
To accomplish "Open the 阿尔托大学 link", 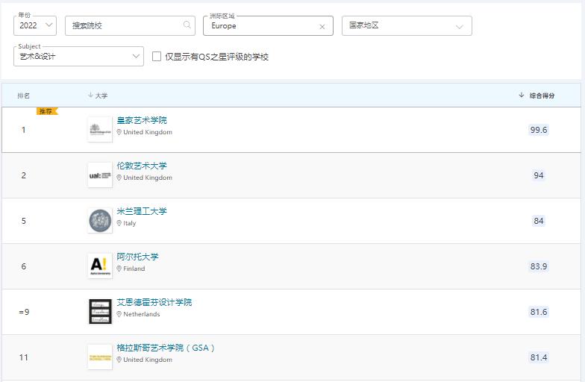I will (137, 257).
